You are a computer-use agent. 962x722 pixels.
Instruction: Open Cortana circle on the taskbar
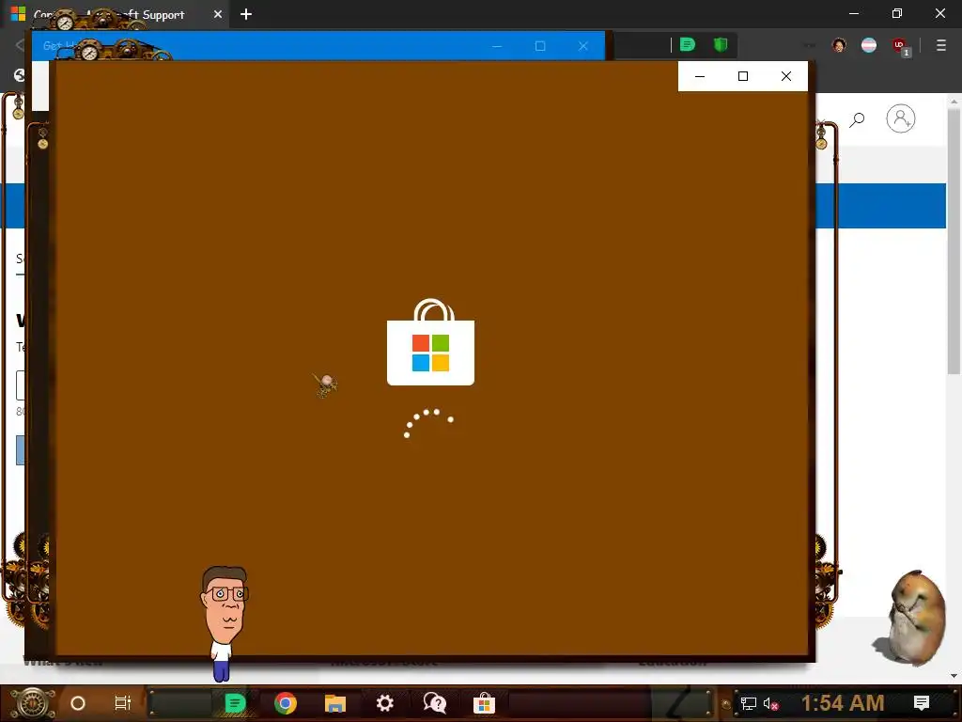[78, 703]
